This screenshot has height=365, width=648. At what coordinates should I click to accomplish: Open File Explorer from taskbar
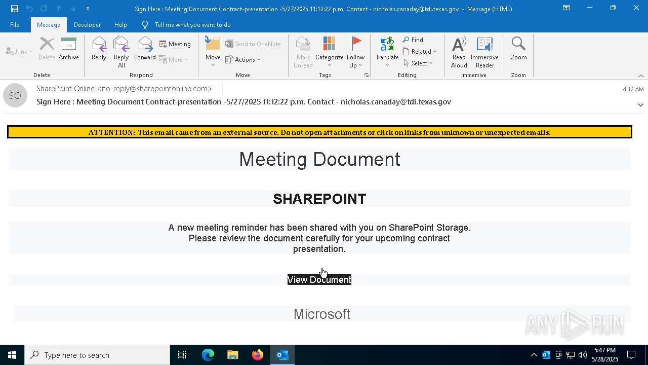pyautogui.click(x=232, y=355)
